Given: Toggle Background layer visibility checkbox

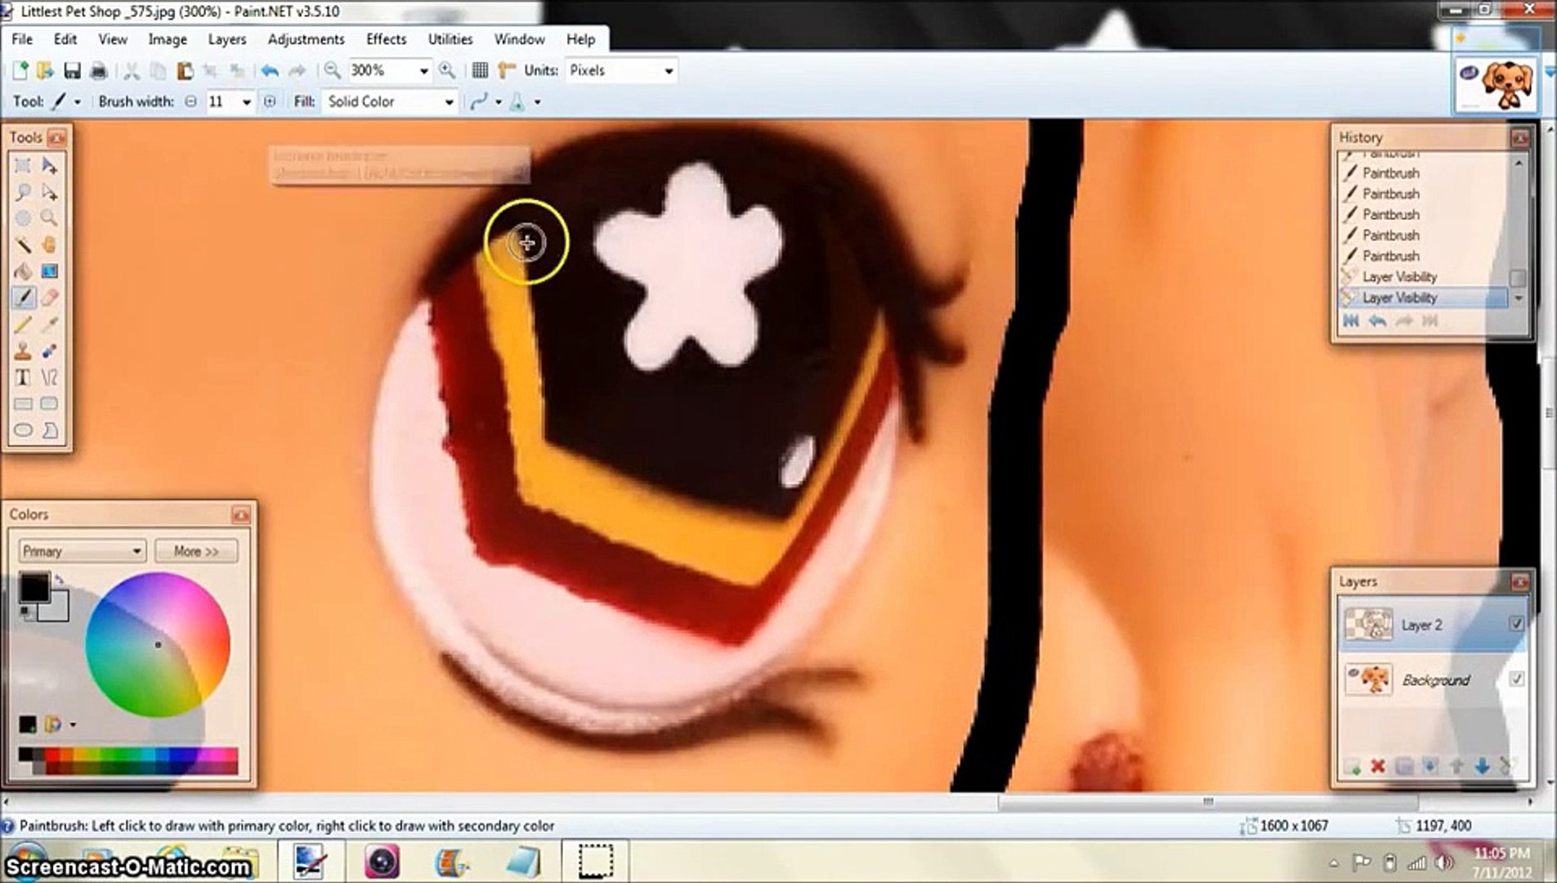Looking at the screenshot, I should pos(1516,679).
